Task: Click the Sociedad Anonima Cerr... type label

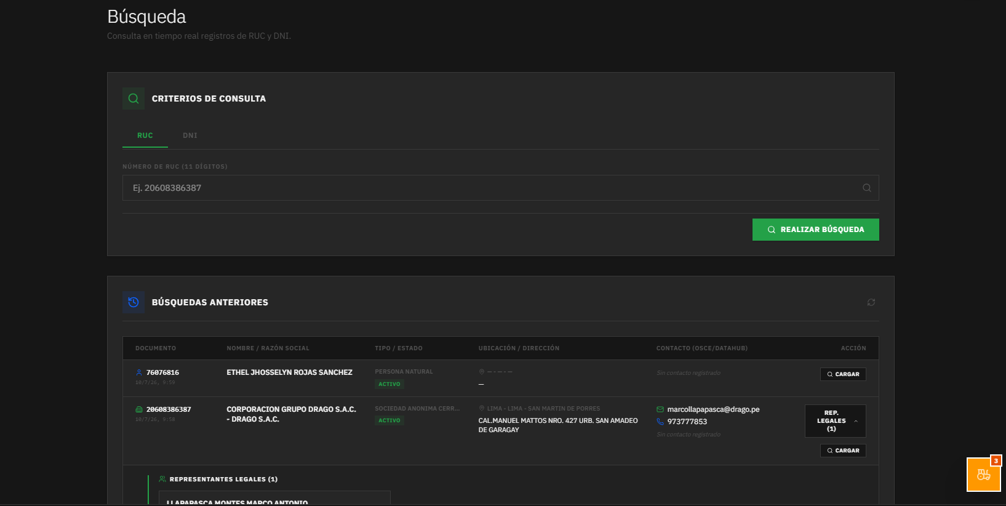Action: coord(417,409)
